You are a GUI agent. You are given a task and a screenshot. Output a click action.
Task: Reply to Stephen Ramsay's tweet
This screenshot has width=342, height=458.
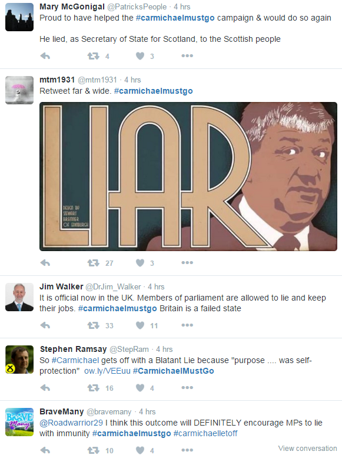tap(45, 388)
